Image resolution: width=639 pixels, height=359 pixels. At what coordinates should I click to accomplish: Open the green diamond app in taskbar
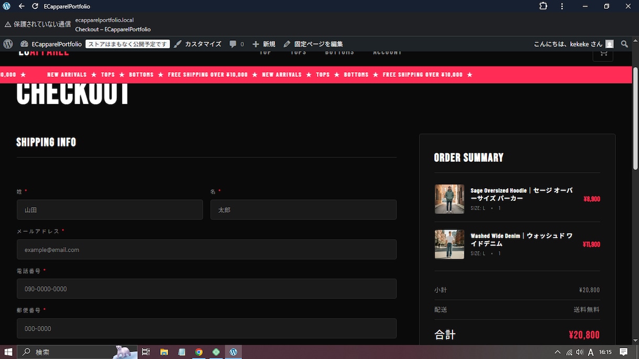[216, 352]
